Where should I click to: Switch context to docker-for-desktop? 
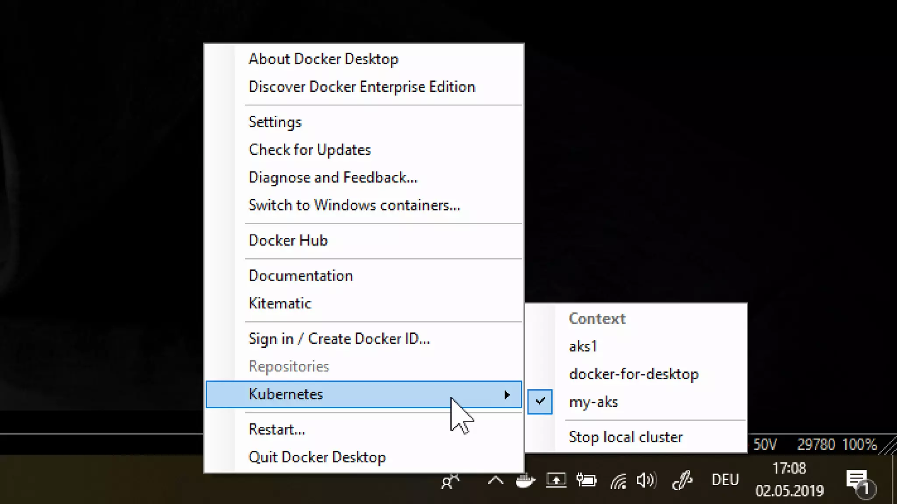[633, 374]
